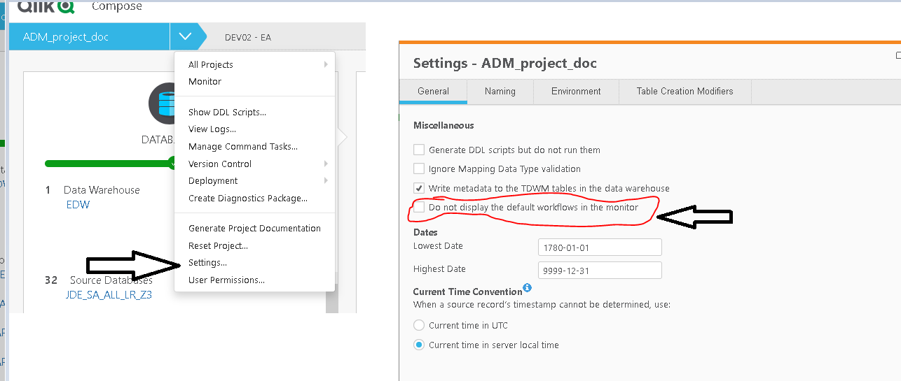Image resolution: width=901 pixels, height=381 pixels.
Task: Click the Current Time Convention info icon
Action: (528, 287)
